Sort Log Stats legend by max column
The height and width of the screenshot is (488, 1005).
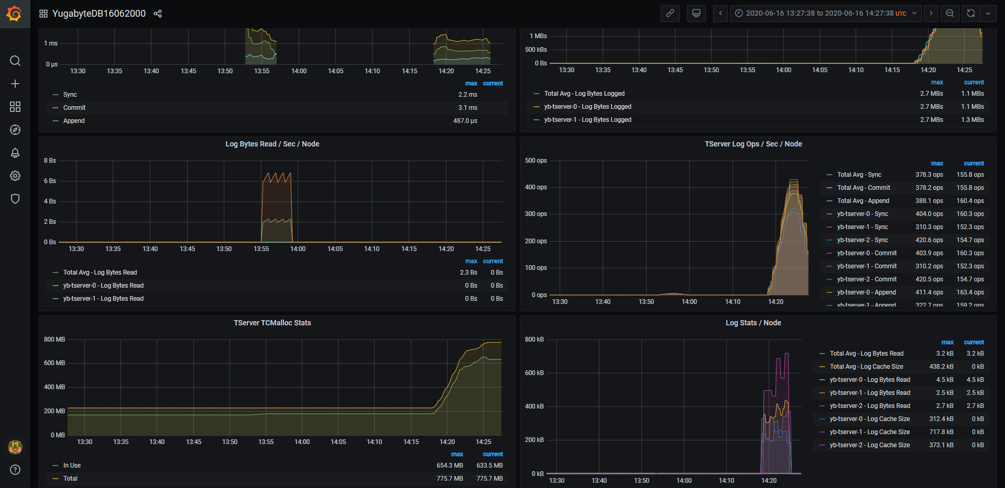click(947, 342)
